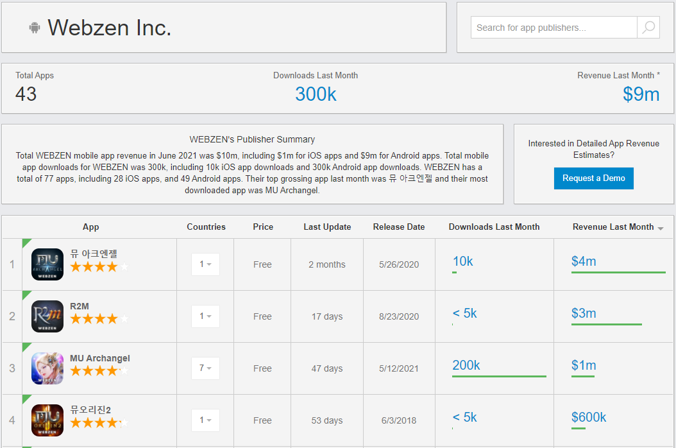Expand countries dropdown for 뮤오리진2
The height and width of the screenshot is (448, 676).
pos(206,420)
